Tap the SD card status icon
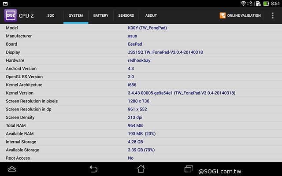 click(x=258, y=4)
